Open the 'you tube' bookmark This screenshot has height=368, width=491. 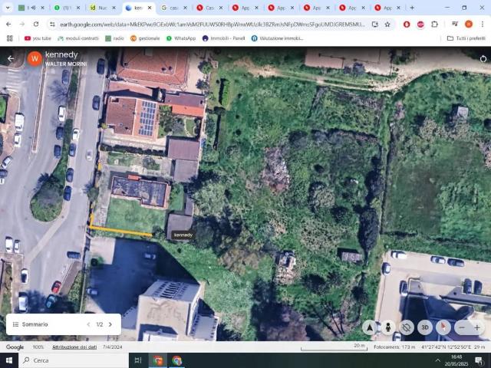coord(37,38)
